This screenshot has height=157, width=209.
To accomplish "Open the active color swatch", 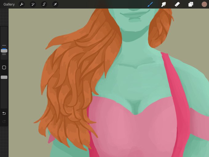I will pos(204,4).
